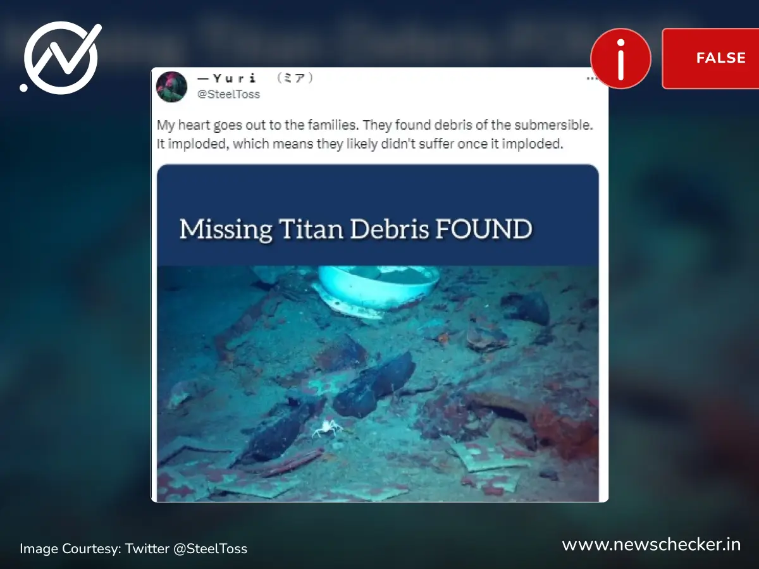Click the ミア text beside the username
The height and width of the screenshot is (569, 759).
pyautogui.click(x=295, y=78)
